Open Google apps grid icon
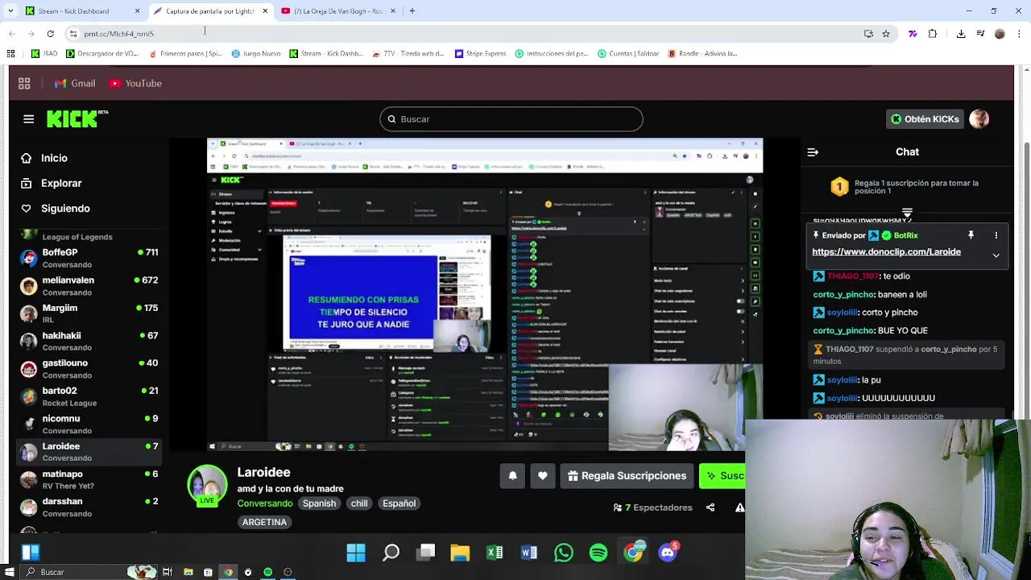 pyautogui.click(x=24, y=83)
